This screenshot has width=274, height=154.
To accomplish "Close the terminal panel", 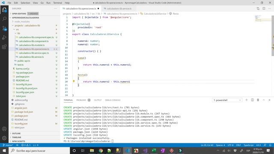I will (269, 100).
